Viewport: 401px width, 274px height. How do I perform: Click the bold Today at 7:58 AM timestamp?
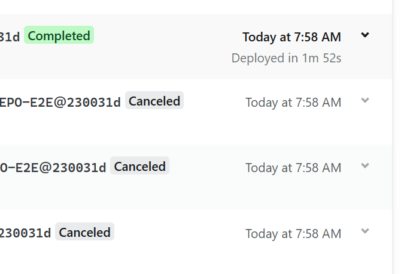pos(291,37)
